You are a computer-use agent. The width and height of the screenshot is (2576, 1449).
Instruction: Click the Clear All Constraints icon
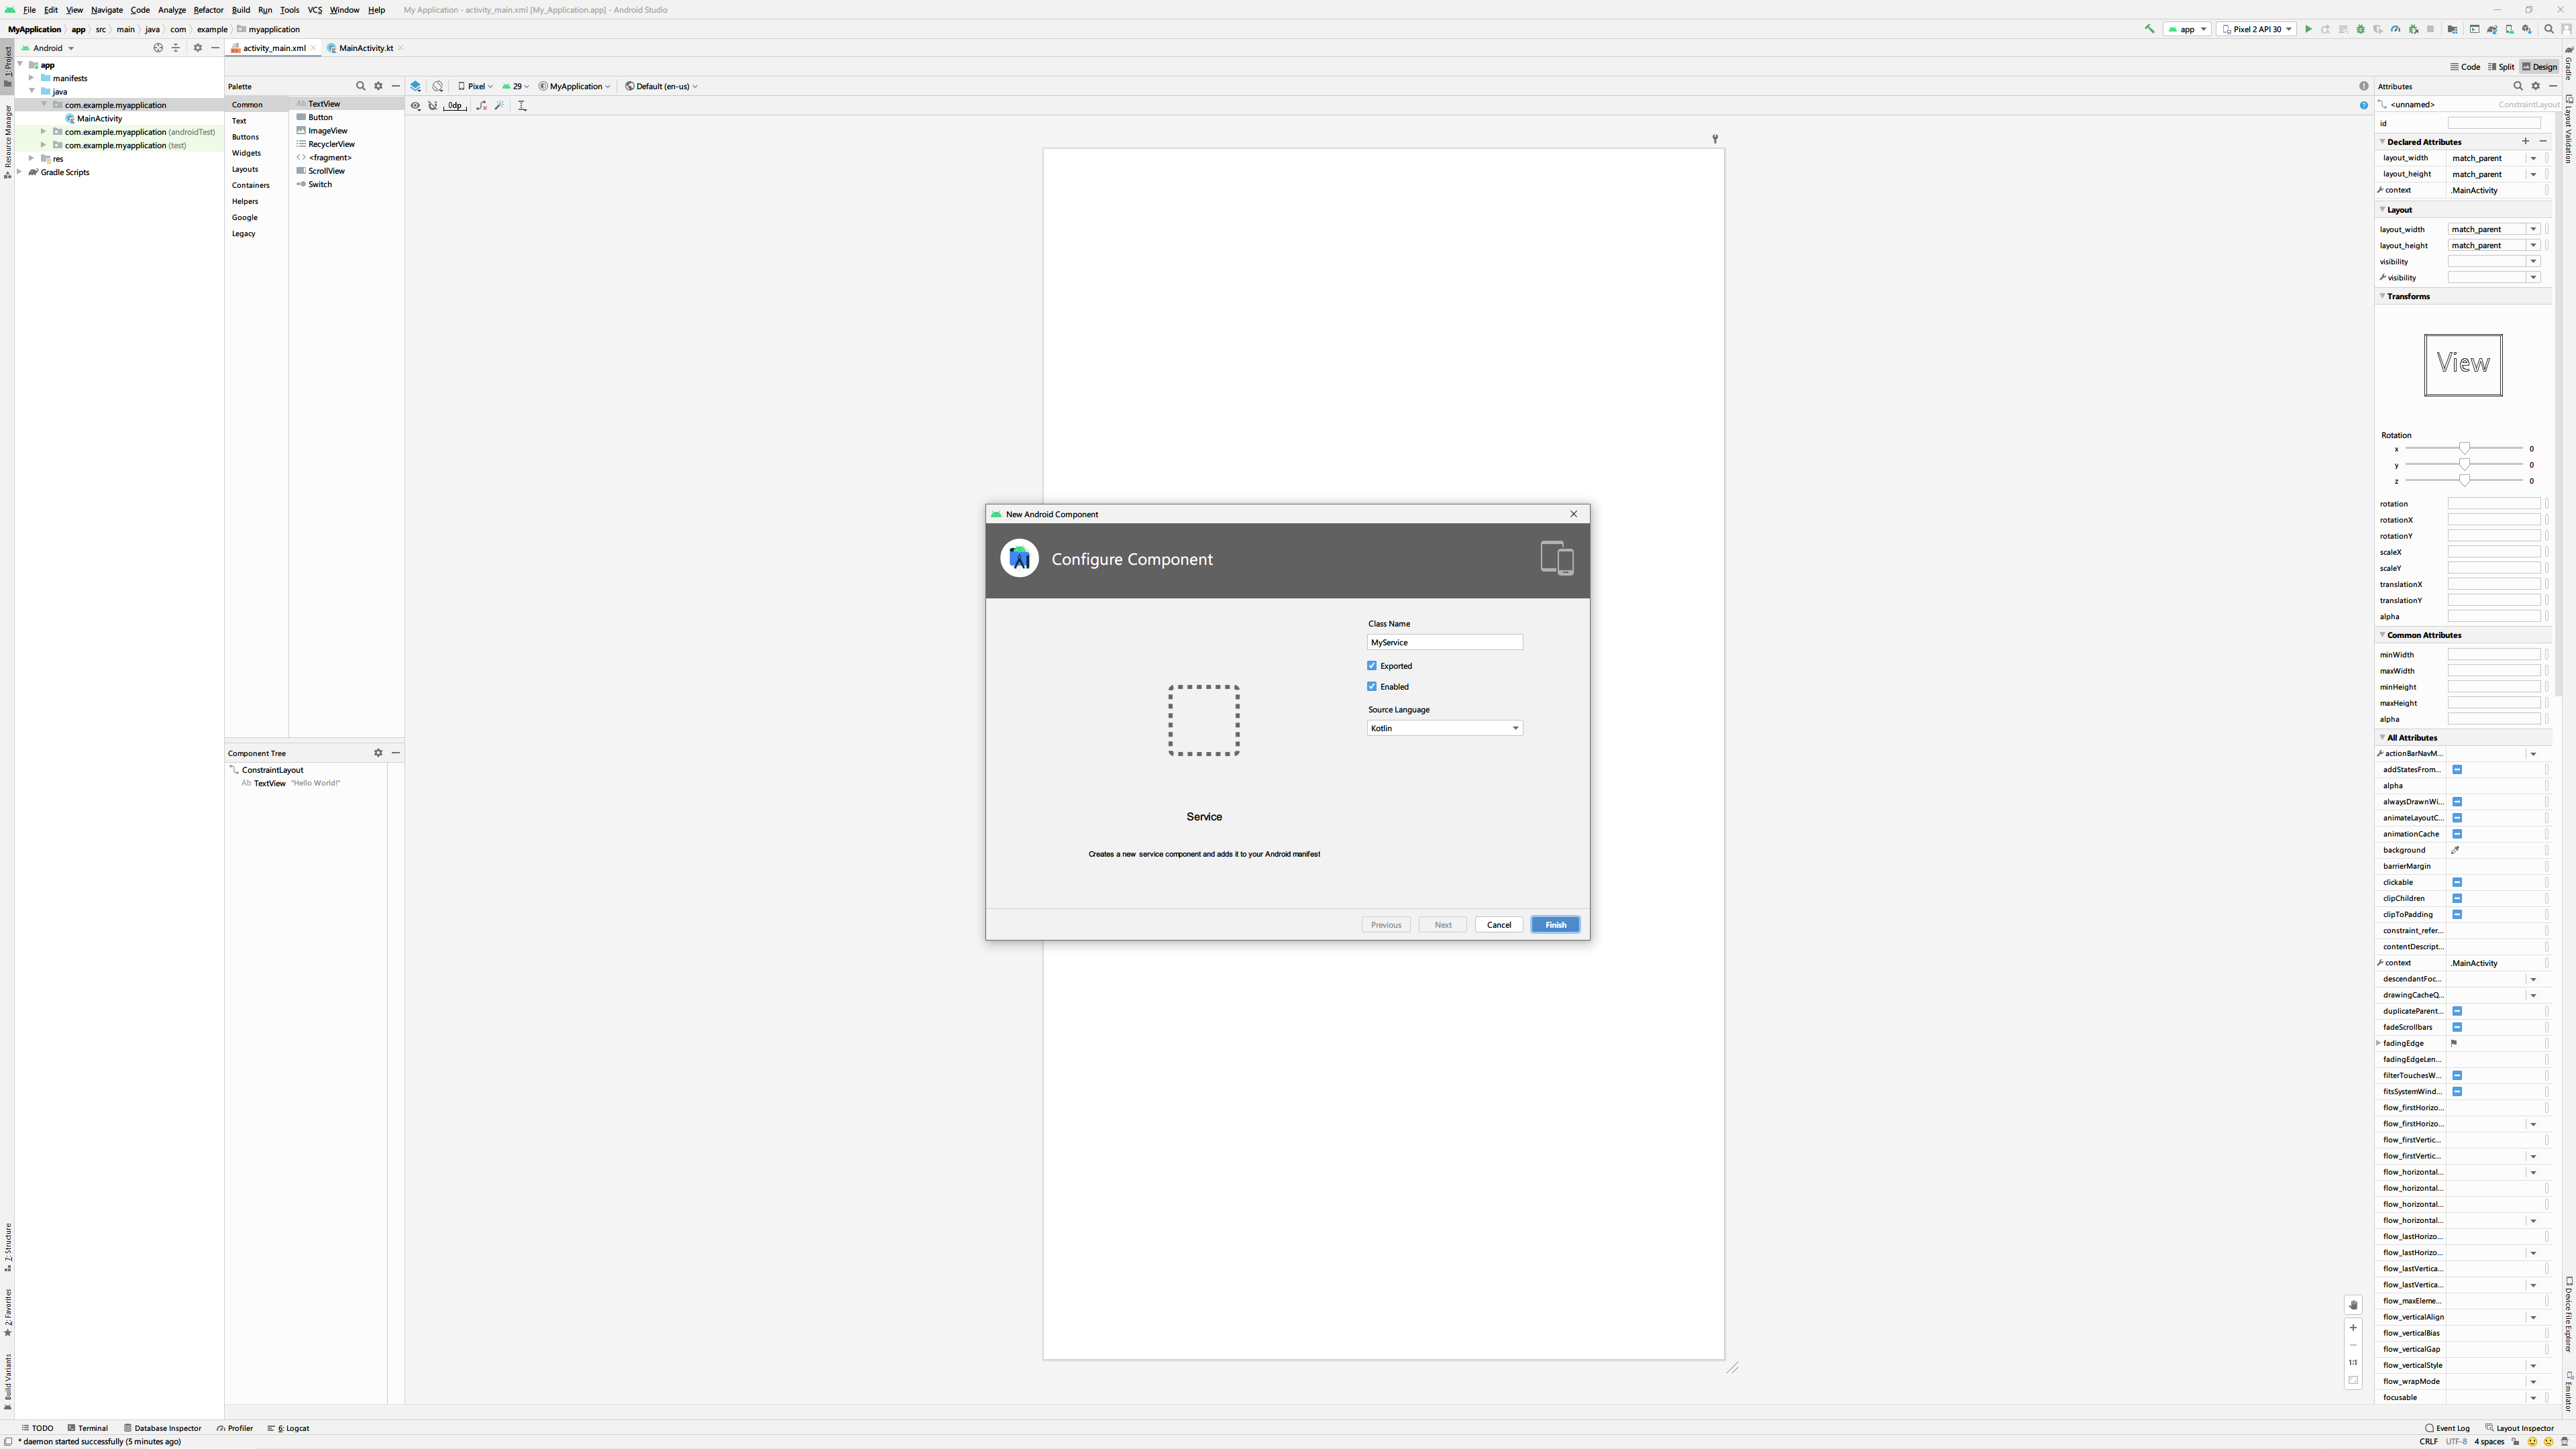(481, 105)
